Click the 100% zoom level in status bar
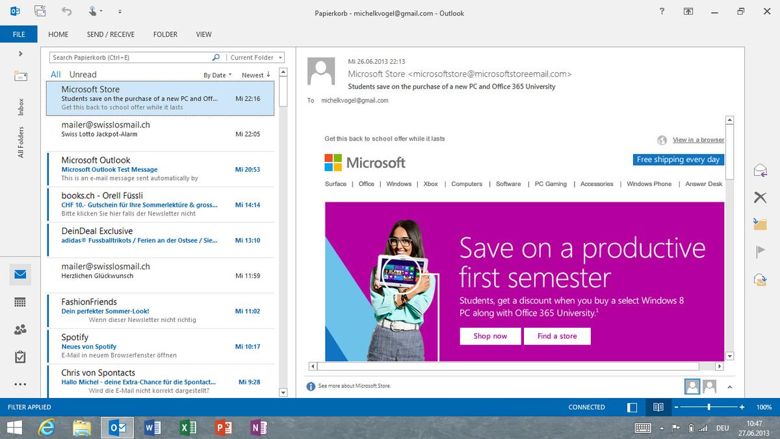Viewport: 780px width, 439px height. 764,407
